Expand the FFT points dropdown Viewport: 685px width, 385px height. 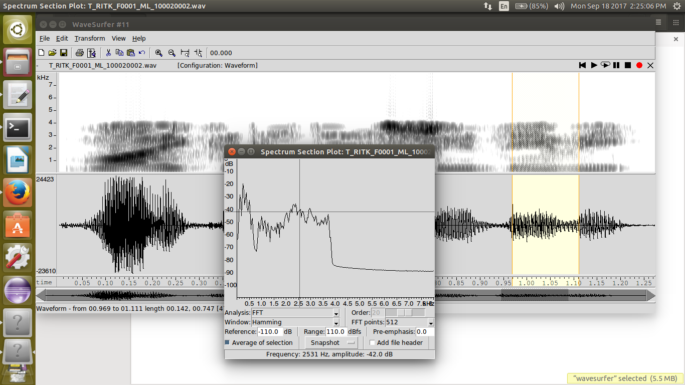(x=430, y=322)
